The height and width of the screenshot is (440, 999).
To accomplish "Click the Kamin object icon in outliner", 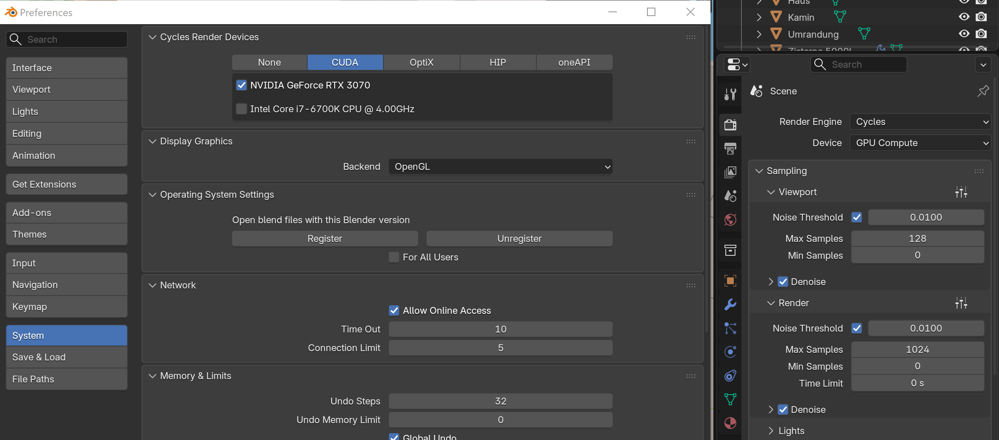I will coord(776,17).
